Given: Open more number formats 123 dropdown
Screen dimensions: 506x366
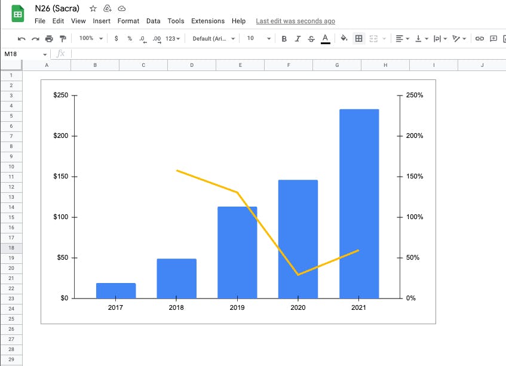Looking at the screenshot, I should [x=173, y=39].
